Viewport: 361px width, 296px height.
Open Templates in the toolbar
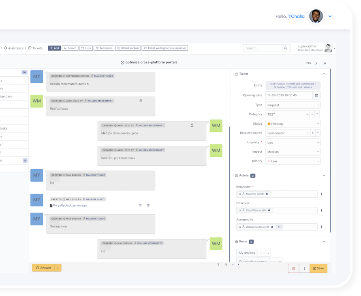coord(104,48)
